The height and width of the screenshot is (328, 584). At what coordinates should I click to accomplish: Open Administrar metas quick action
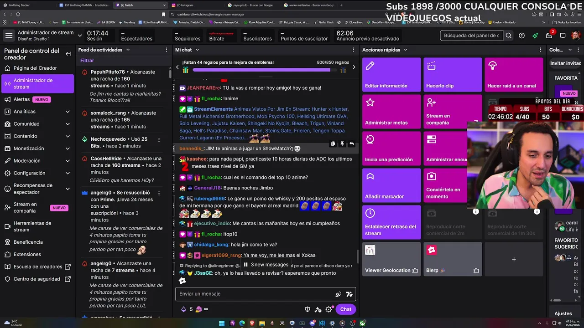coord(391,112)
